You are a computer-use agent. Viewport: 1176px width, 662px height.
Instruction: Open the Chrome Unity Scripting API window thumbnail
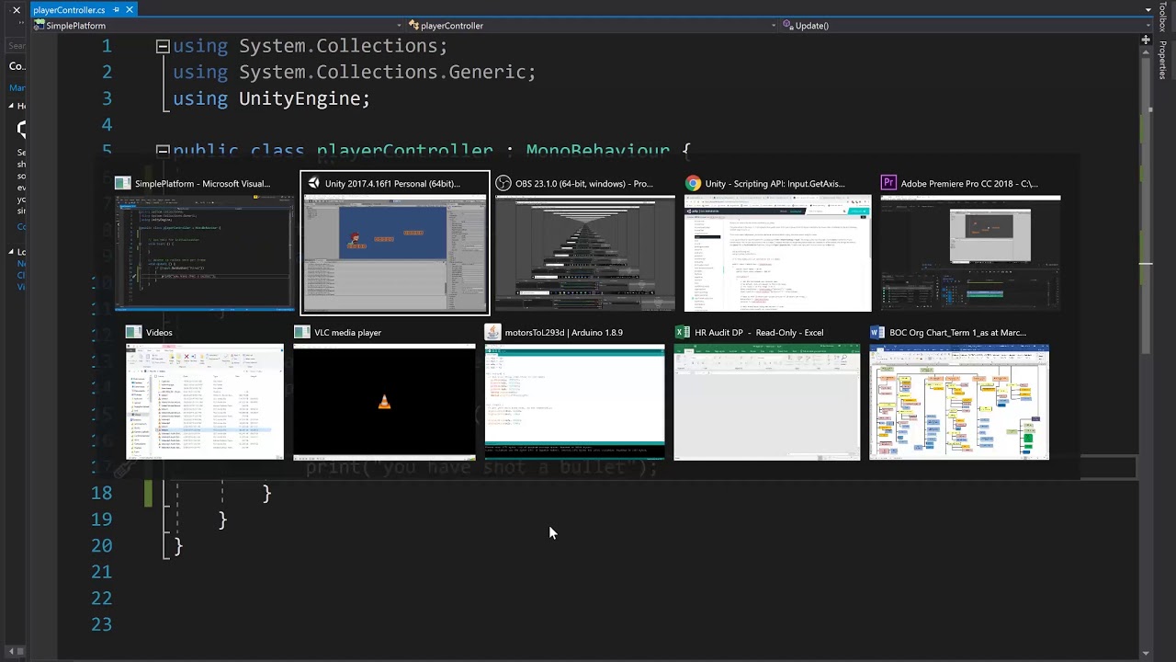(777, 254)
